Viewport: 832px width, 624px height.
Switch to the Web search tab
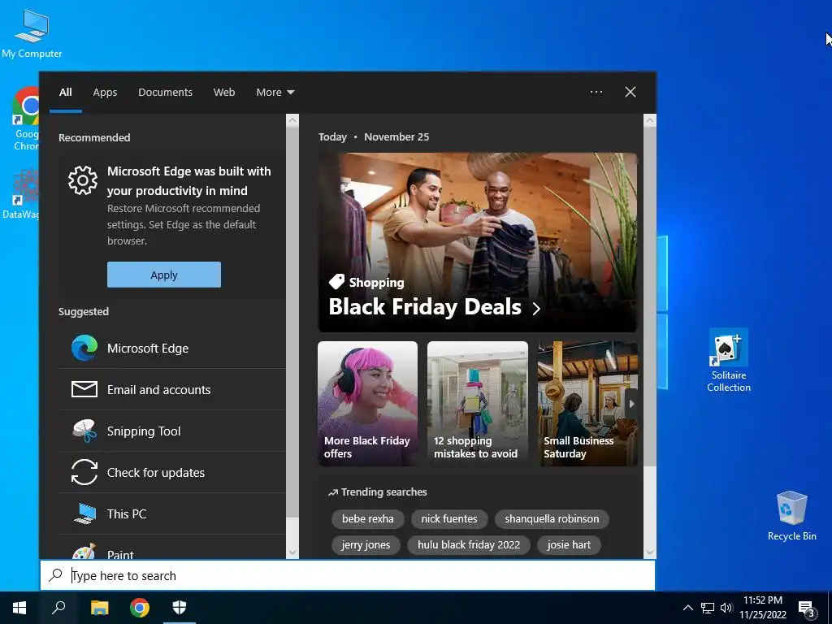[224, 93]
